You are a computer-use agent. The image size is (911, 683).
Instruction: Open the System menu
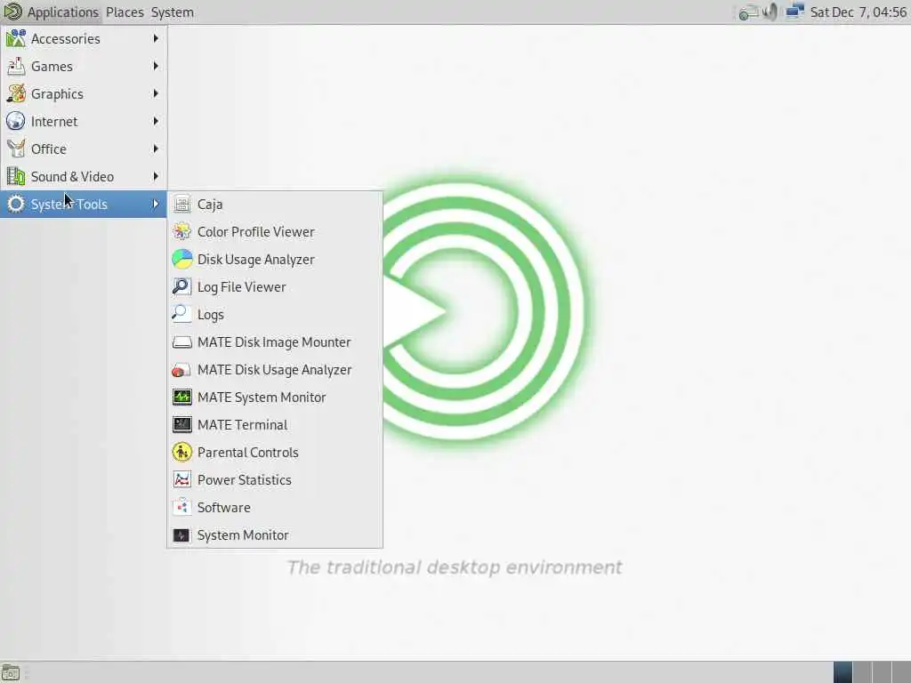(172, 12)
